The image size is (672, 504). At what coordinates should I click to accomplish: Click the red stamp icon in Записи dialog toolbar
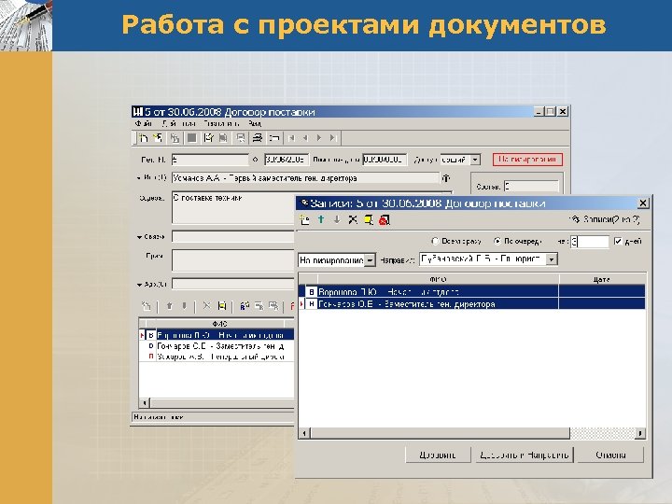[x=385, y=220]
